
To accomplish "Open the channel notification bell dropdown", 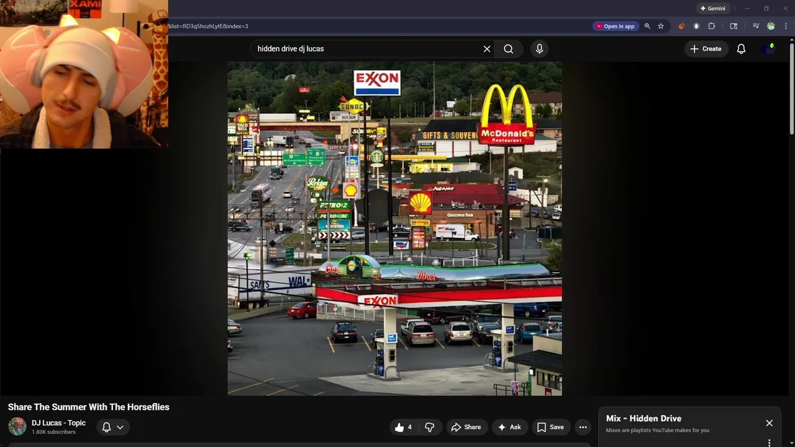I will pyautogui.click(x=113, y=427).
